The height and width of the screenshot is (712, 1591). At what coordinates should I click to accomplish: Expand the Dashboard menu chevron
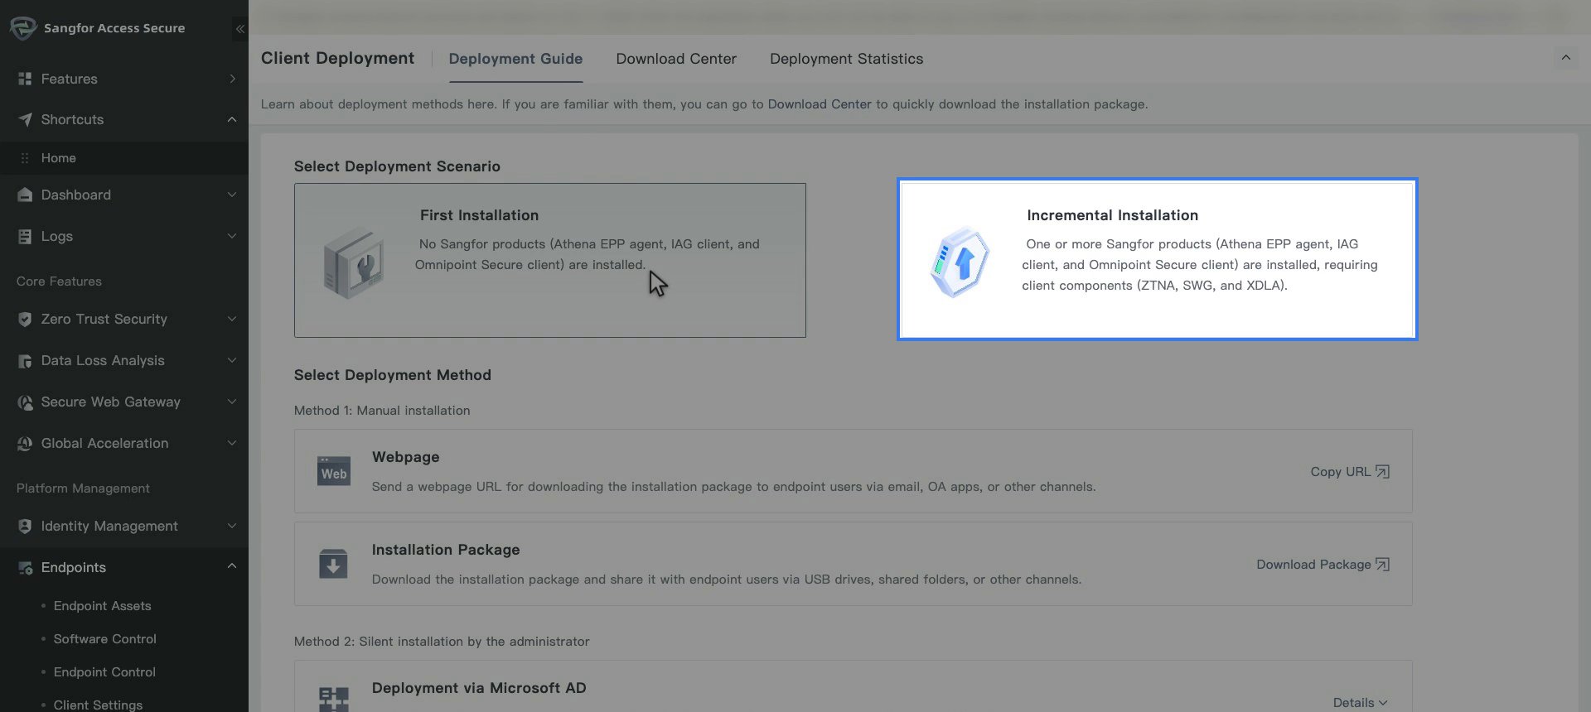click(232, 195)
